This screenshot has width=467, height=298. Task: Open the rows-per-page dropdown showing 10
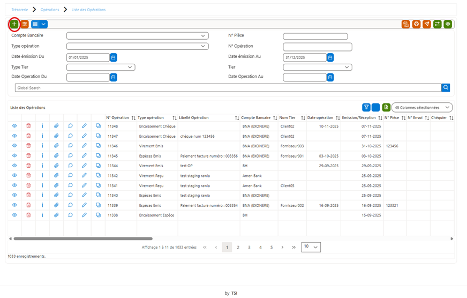311,247
